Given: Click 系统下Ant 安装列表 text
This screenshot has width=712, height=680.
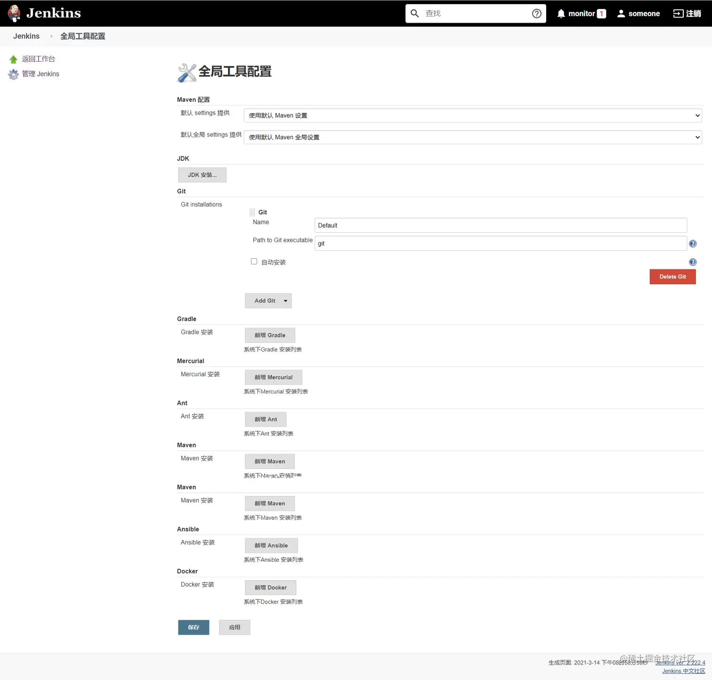Looking at the screenshot, I should coord(268,434).
